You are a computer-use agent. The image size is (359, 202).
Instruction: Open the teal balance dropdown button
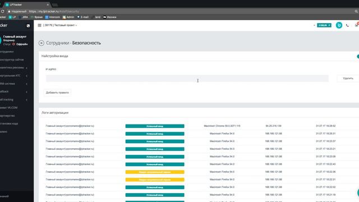coord(324,25)
